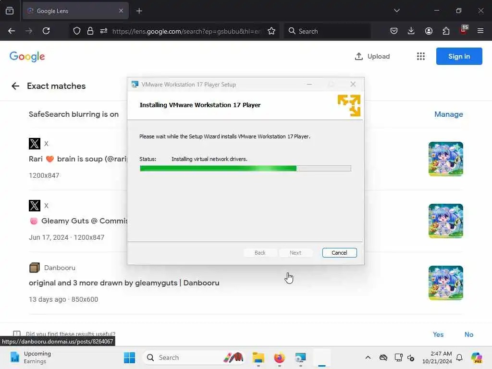Click the Firefox forward navigation arrow
Screen dimensions: 492x369
(28, 31)
